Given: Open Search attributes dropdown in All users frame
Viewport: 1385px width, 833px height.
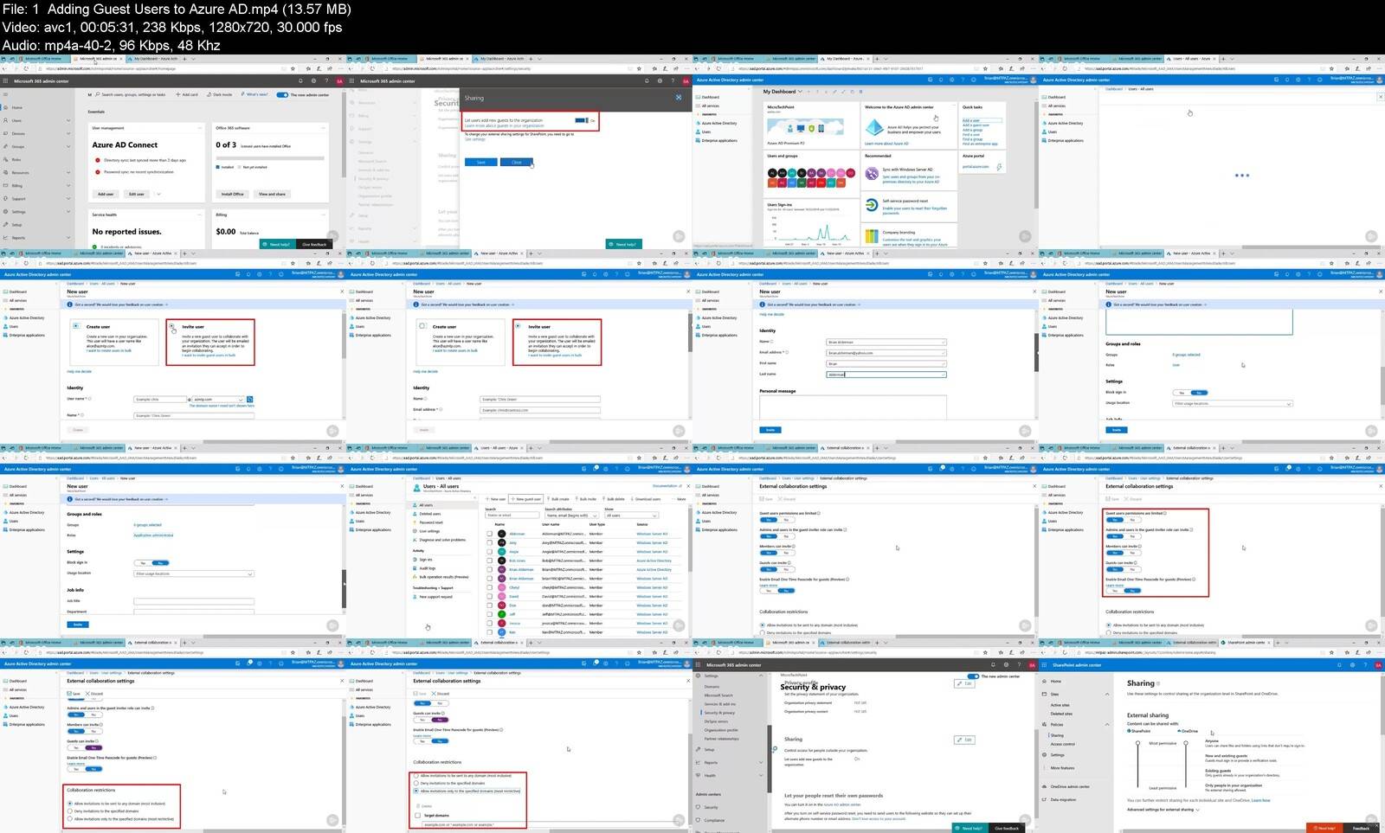Looking at the screenshot, I should pyautogui.click(x=570, y=516).
